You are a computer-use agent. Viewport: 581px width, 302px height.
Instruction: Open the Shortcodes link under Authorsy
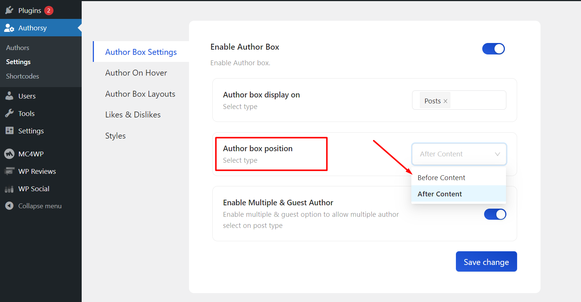(22, 76)
